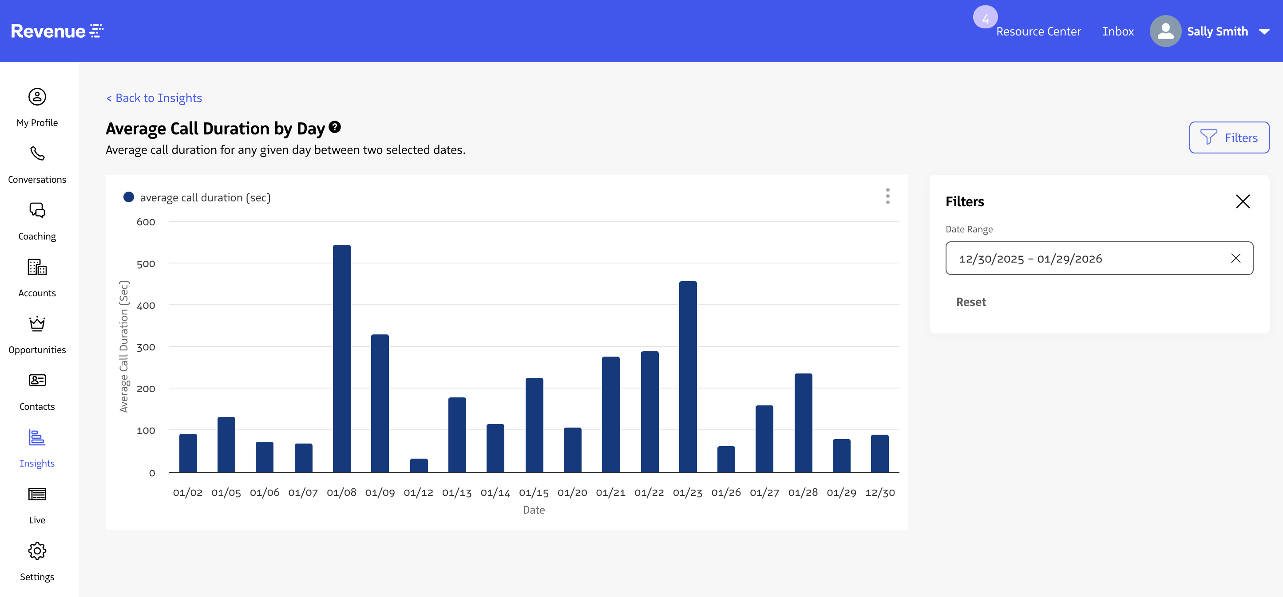Click the Revenue logo

[57, 30]
